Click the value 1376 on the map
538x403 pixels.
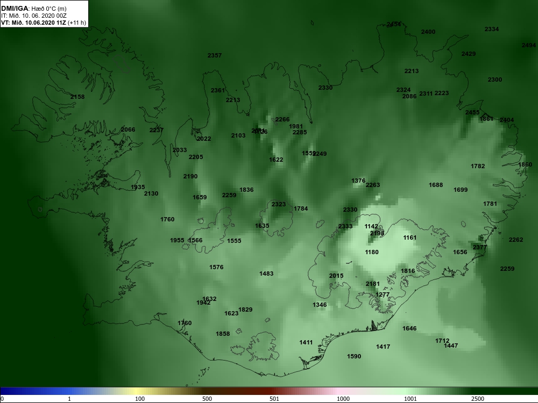(358, 181)
